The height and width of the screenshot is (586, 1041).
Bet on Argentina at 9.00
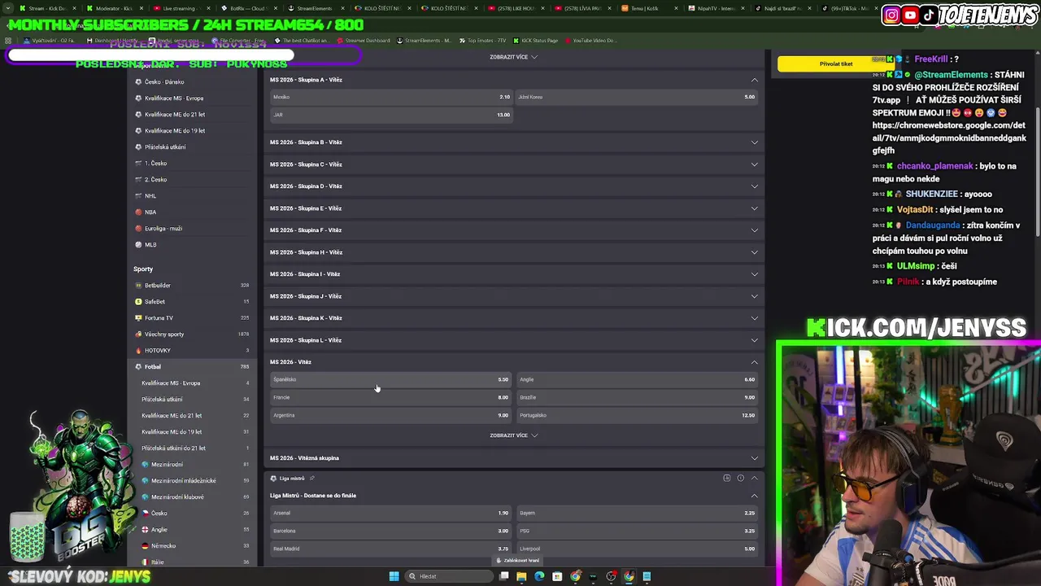390,415
